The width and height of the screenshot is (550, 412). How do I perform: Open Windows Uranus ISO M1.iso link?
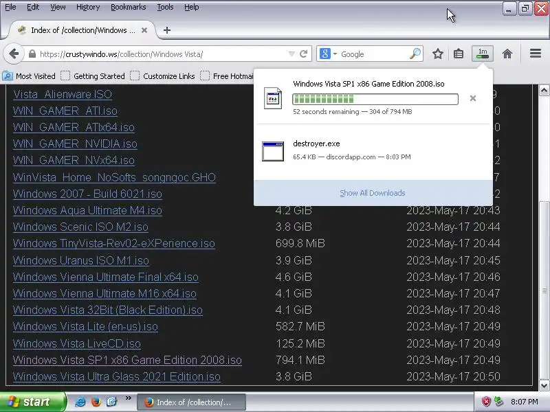[81, 260]
